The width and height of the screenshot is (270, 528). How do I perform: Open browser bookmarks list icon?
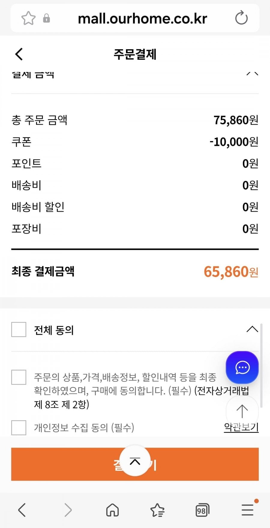(x=157, y=510)
